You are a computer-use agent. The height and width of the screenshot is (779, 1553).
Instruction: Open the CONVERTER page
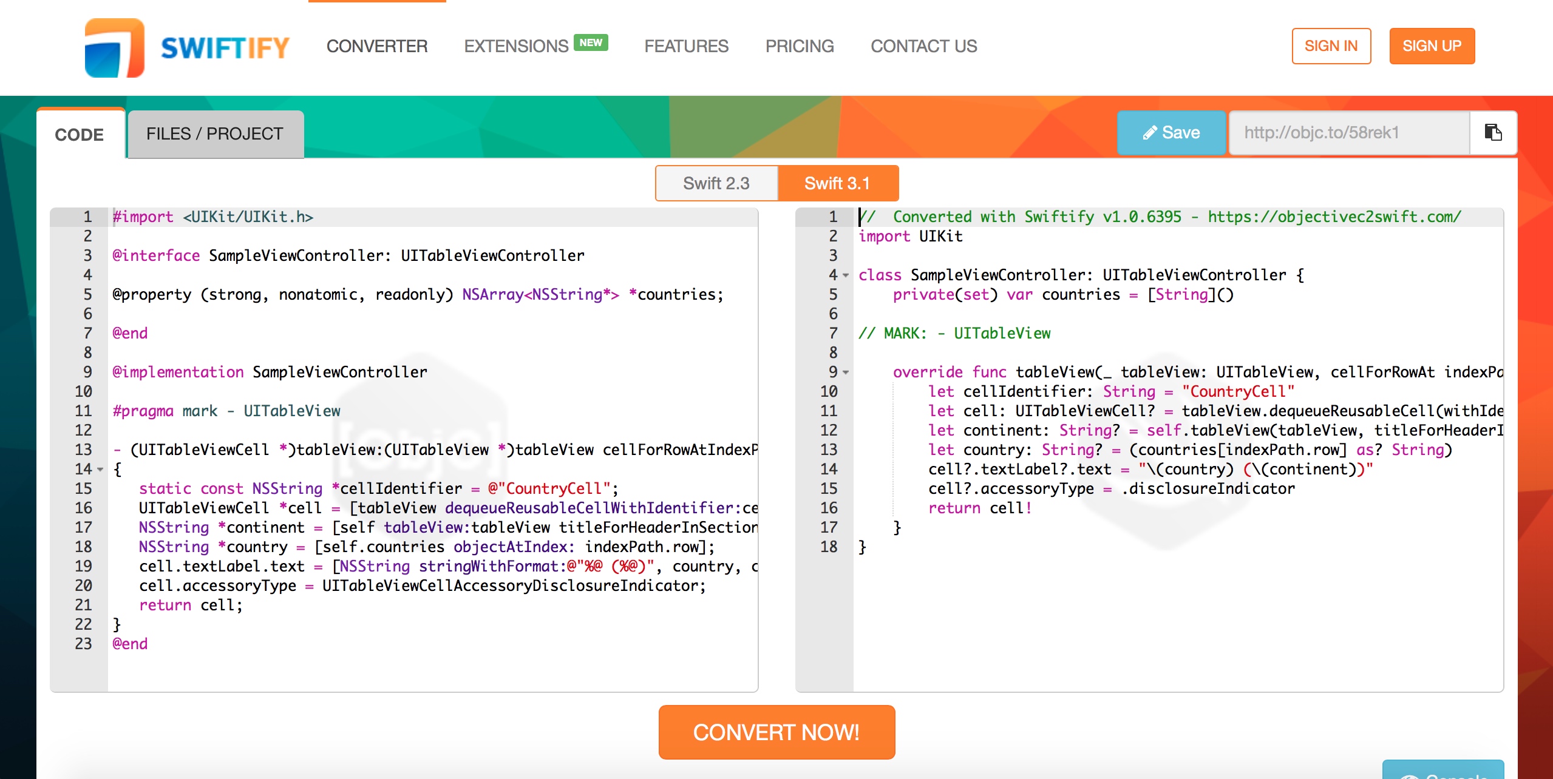377,46
